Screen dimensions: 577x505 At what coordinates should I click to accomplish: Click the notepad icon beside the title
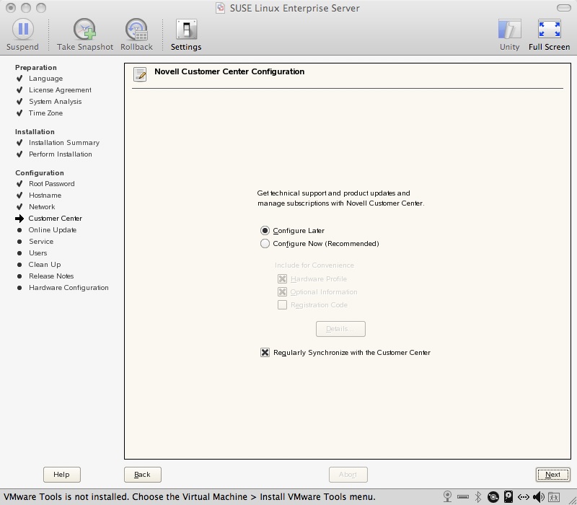click(140, 74)
